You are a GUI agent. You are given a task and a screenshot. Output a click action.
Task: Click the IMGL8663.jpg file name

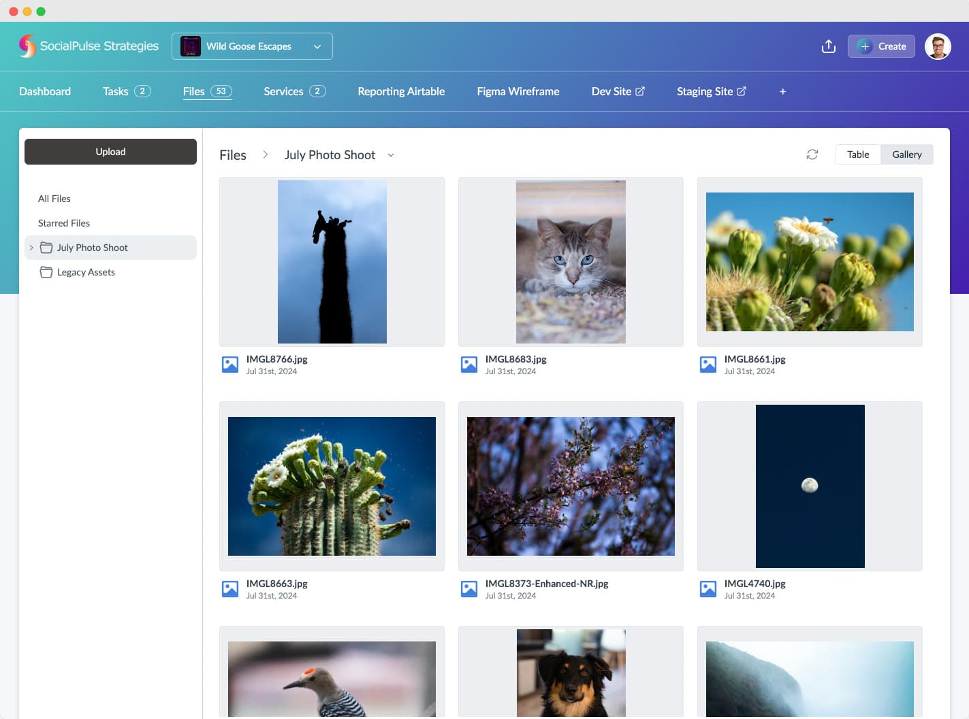[277, 584]
